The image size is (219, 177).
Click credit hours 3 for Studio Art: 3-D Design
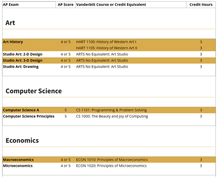pyautogui.click(x=201, y=60)
